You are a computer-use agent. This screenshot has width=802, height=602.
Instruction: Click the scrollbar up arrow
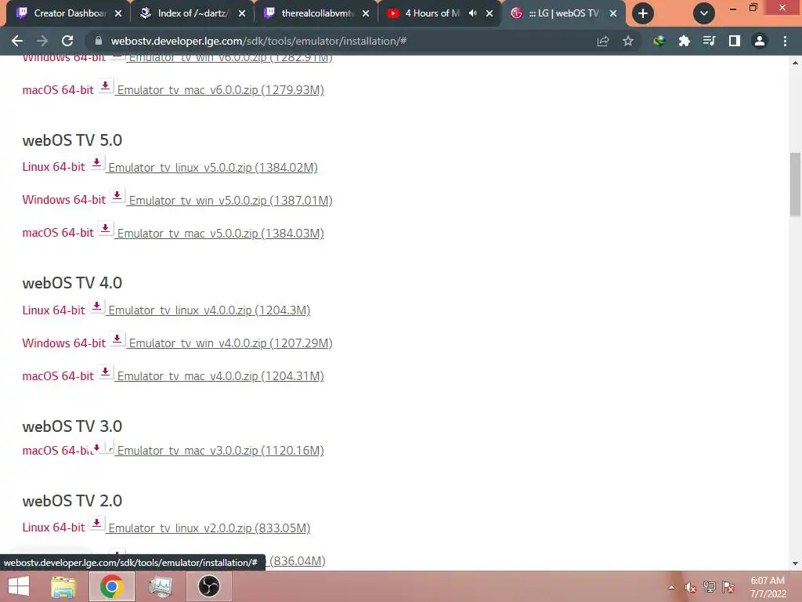[795, 63]
